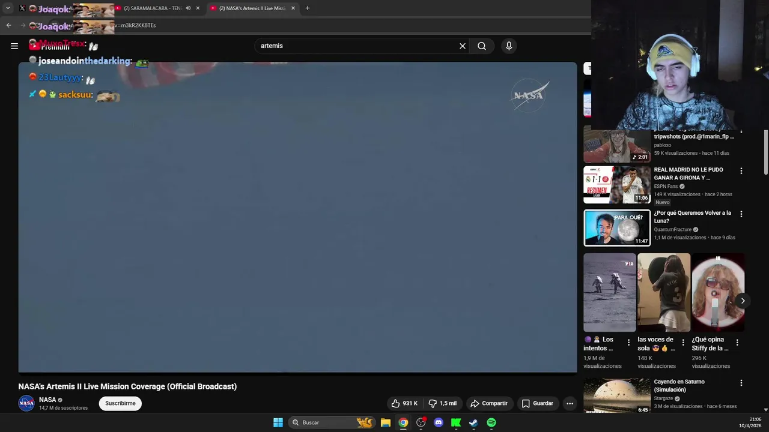Open options for the Real Madrid video
Viewport: 769px width, 432px height.
[741, 171]
